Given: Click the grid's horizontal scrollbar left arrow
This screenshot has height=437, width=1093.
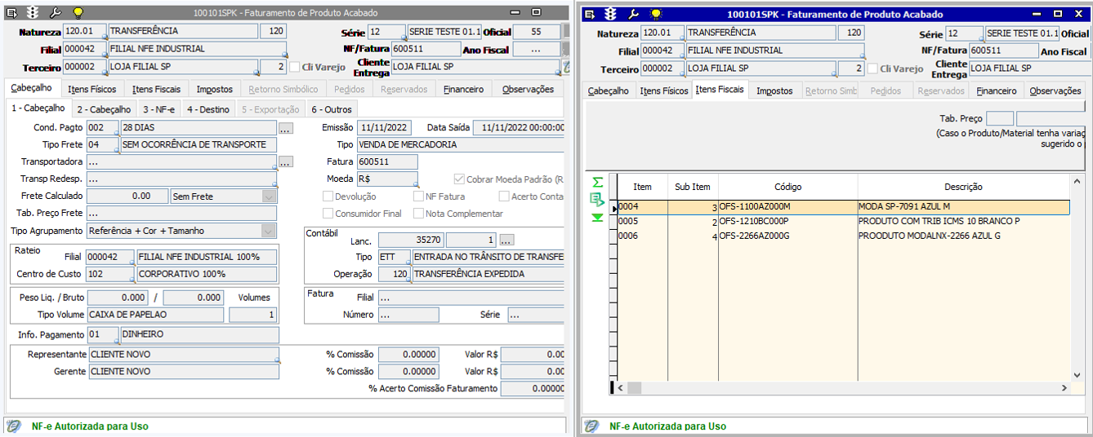Looking at the screenshot, I should (x=622, y=388).
